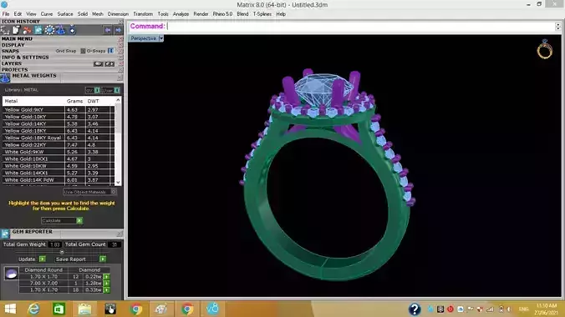Click the Calculate button
Viewport: 565px width, 317px height.
(62, 220)
